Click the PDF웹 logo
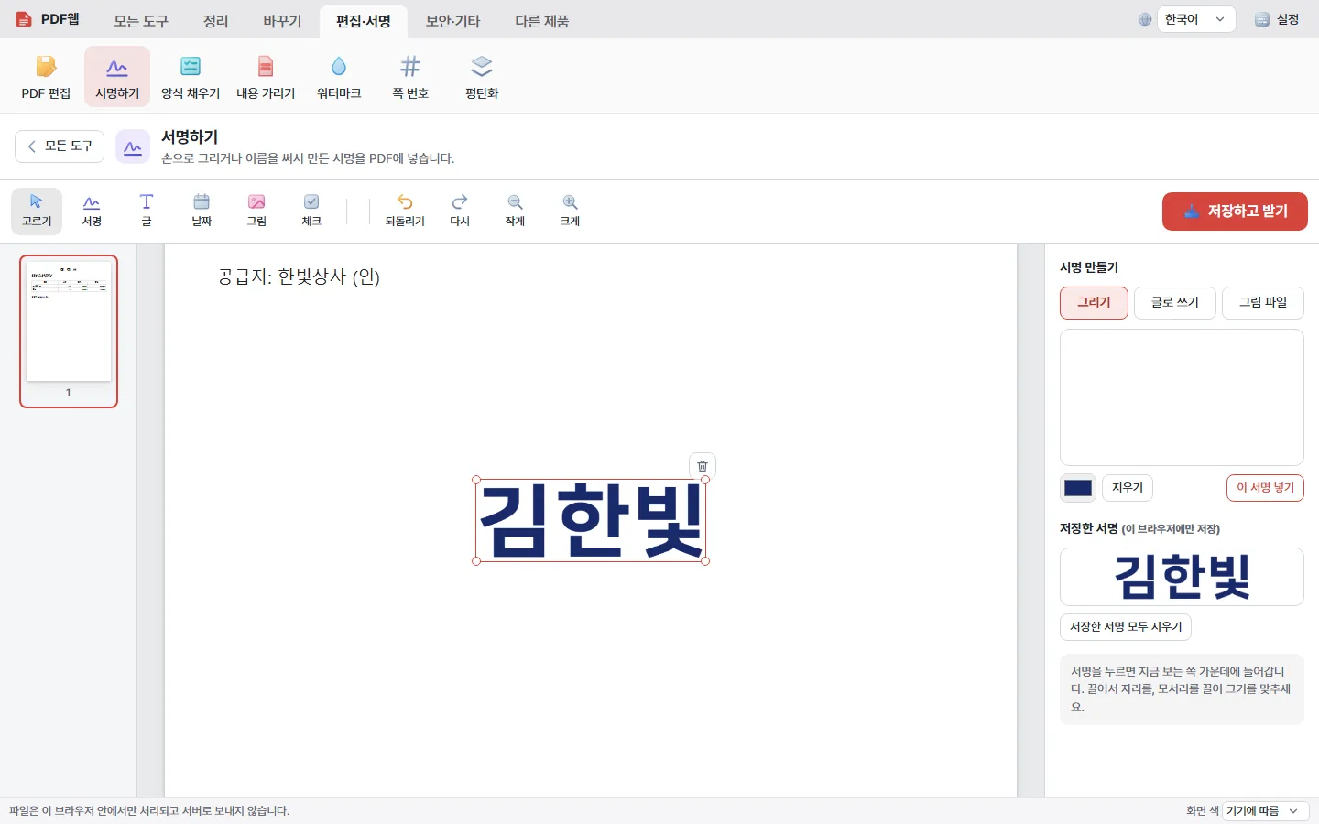Viewport: 1319px width, 824px height. click(x=48, y=19)
